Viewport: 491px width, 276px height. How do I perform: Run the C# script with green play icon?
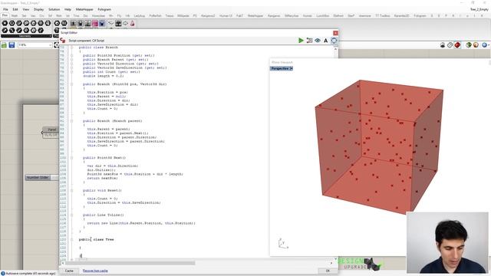click(301, 41)
